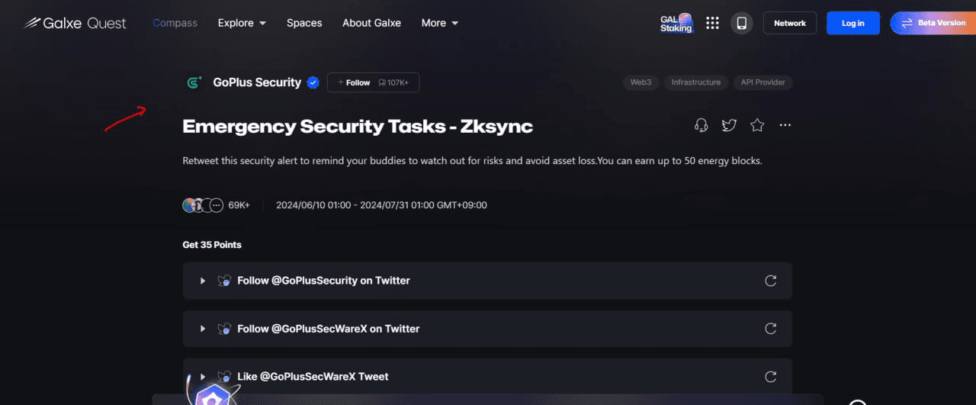Viewport: 976px width, 405px height.
Task: Refresh Like @GoPlusSecWareX Tweet task status
Action: (771, 377)
